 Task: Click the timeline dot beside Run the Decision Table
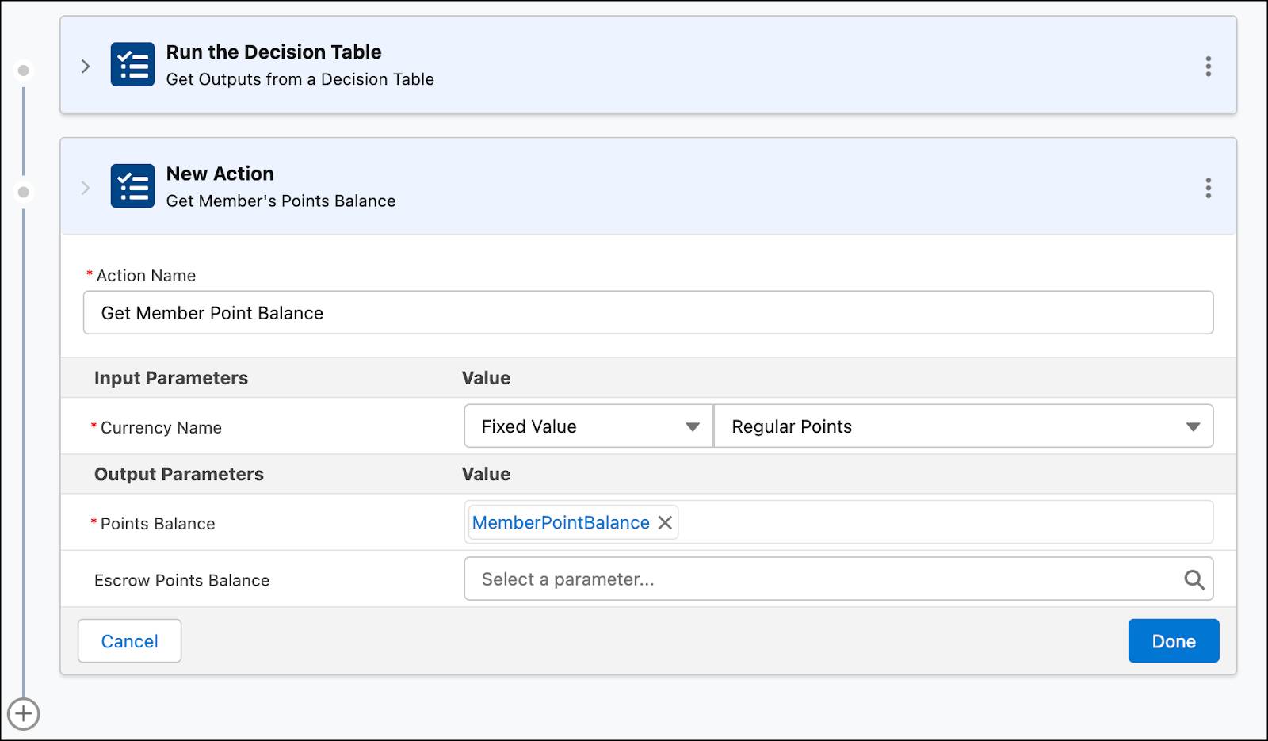pyautogui.click(x=24, y=71)
